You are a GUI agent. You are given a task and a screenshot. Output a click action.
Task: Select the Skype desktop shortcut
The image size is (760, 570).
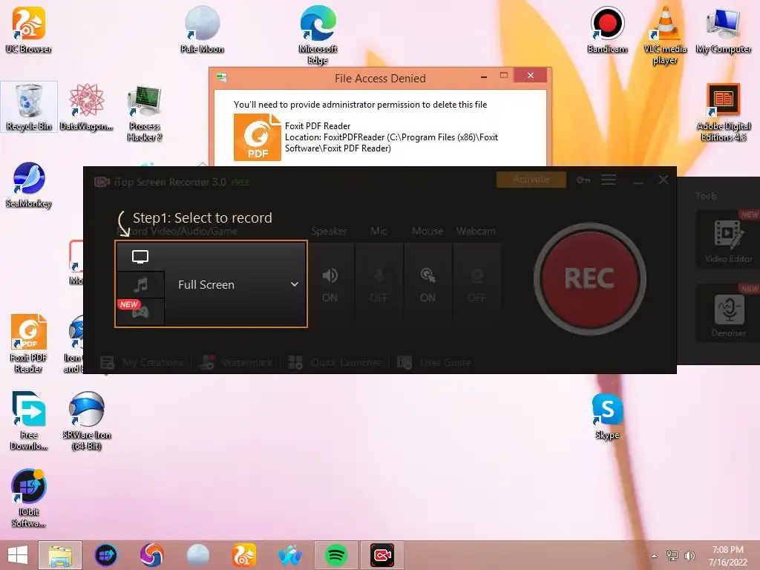[x=607, y=416]
